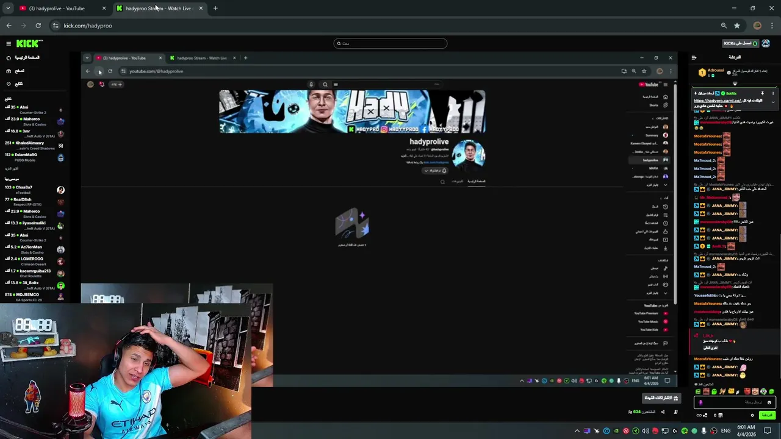Collapse the chat panel with the arrow icon
The image size is (781, 439).
(x=694, y=57)
